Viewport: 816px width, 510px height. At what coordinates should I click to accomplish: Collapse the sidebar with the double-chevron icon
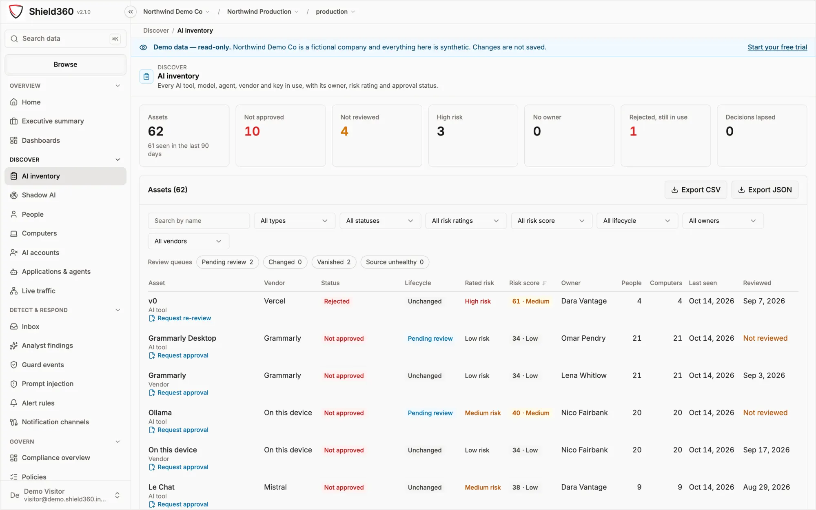(131, 12)
